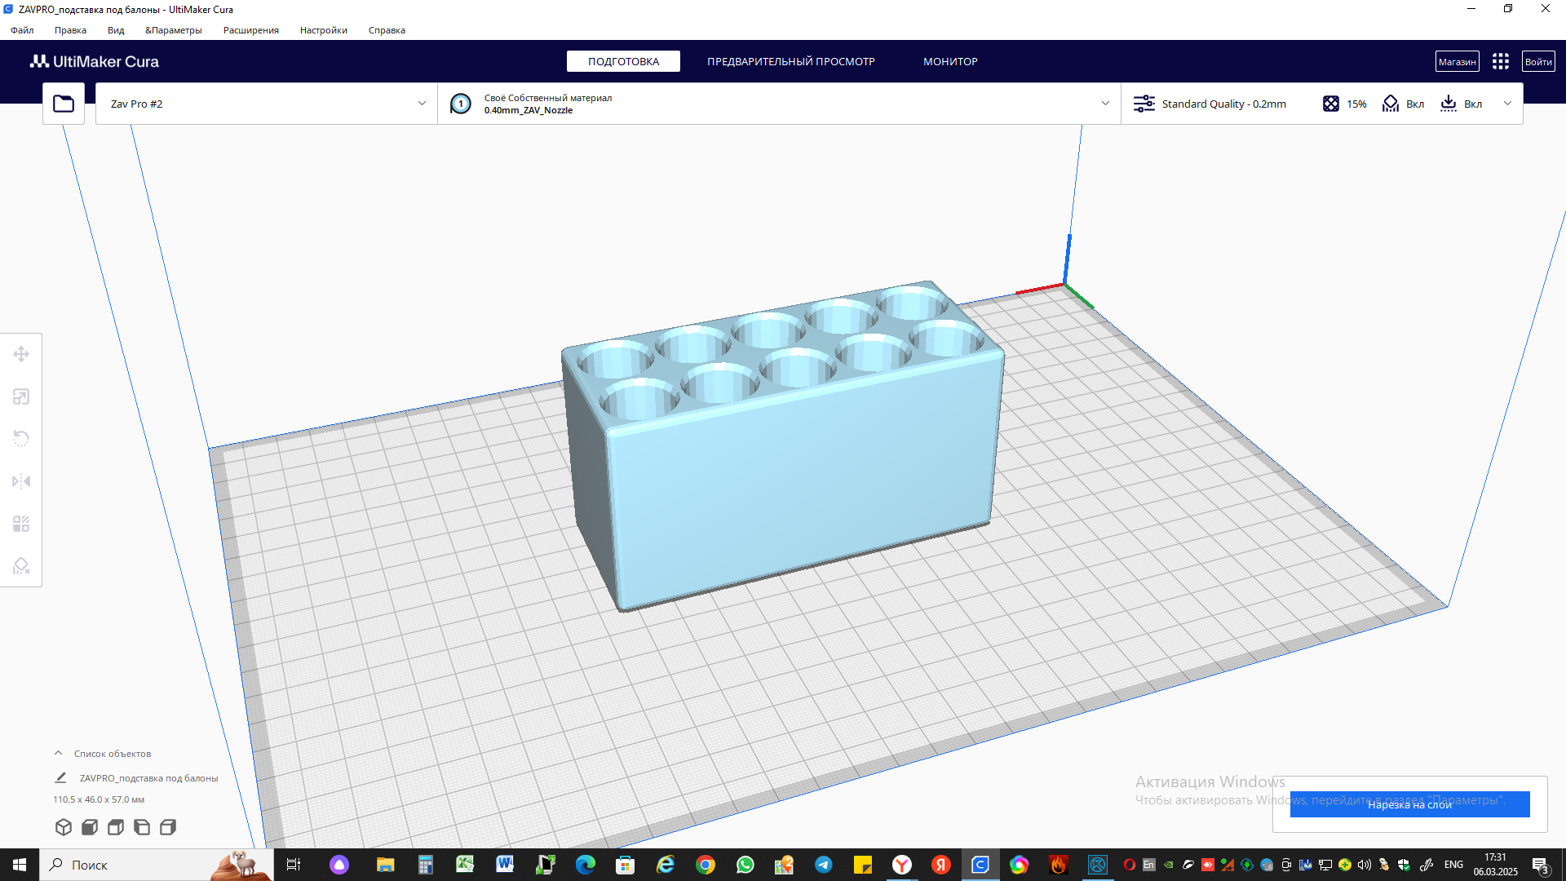
Task: Toggle support setting showing Вкл
Action: [x=1404, y=104]
